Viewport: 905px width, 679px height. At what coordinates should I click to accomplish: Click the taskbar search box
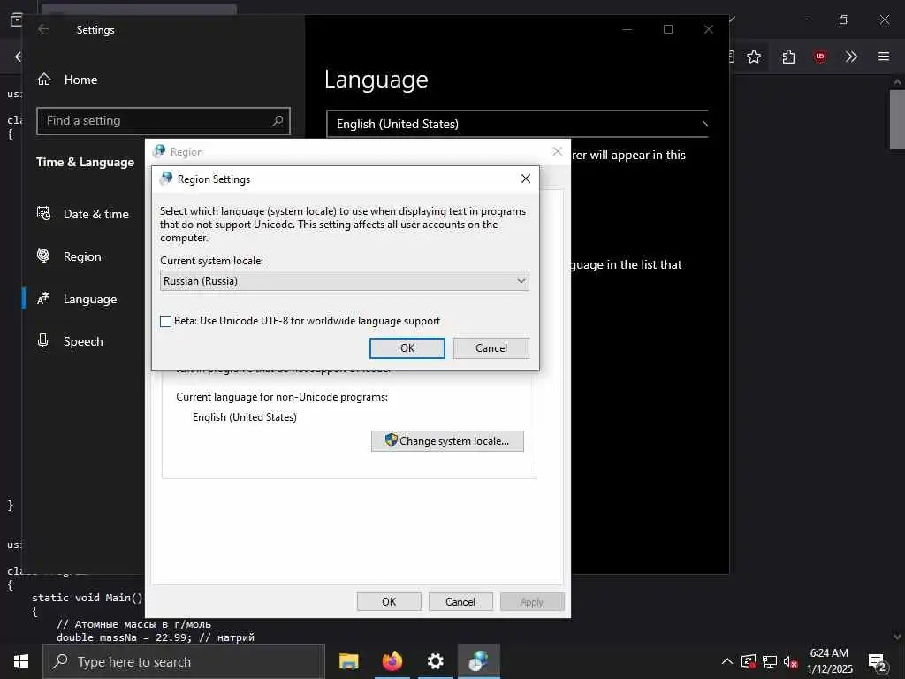[x=184, y=661]
